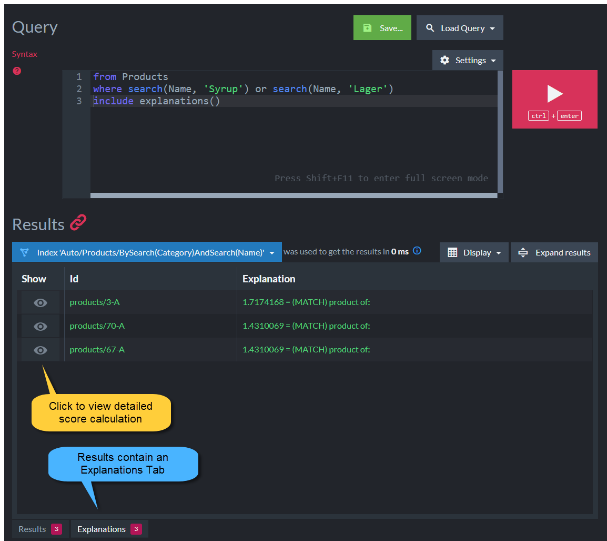Toggle eye icon for products/67-A
Image resolution: width=607 pixels, height=541 pixels.
pos(41,350)
